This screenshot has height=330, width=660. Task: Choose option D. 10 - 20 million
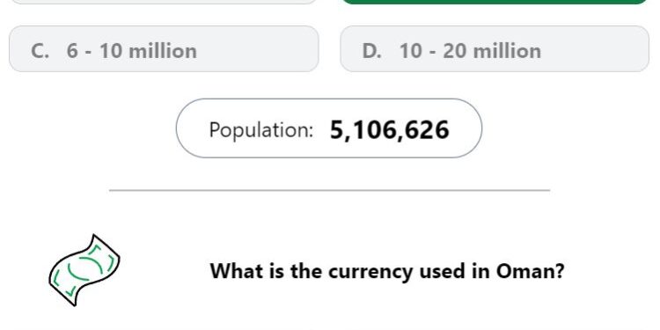[x=495, y=48]
